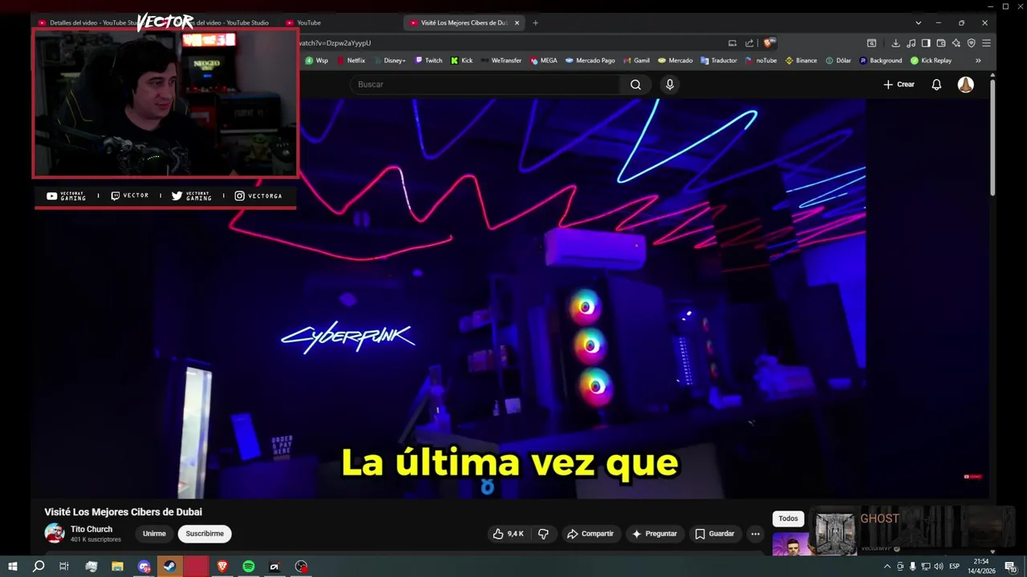The width and height of the screenshot is (1027, 577).
Task: Open the Leo AI sparkle icon
Action: 956,42
